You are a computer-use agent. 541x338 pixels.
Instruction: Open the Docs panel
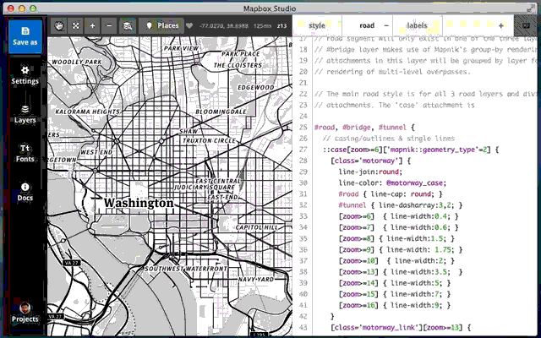coord(25,192)
